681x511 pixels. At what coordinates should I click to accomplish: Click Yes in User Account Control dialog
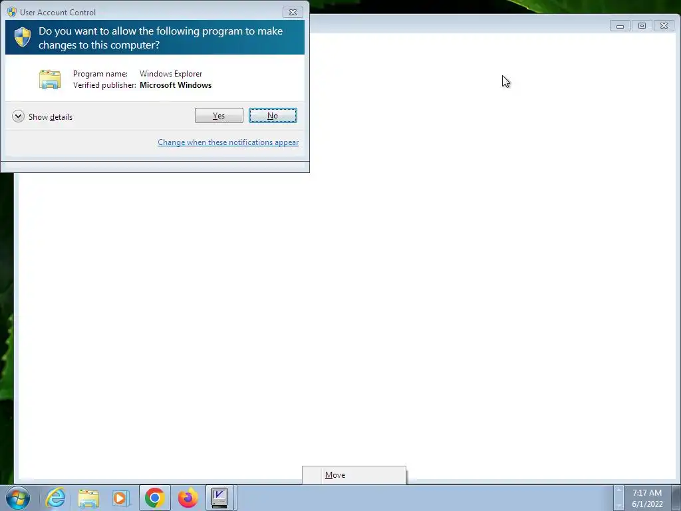(x=219, y=116)
